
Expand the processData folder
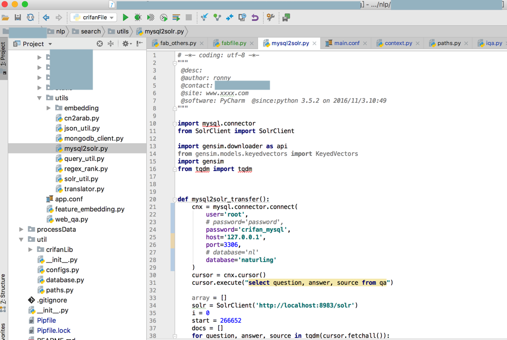click(21, 230)
